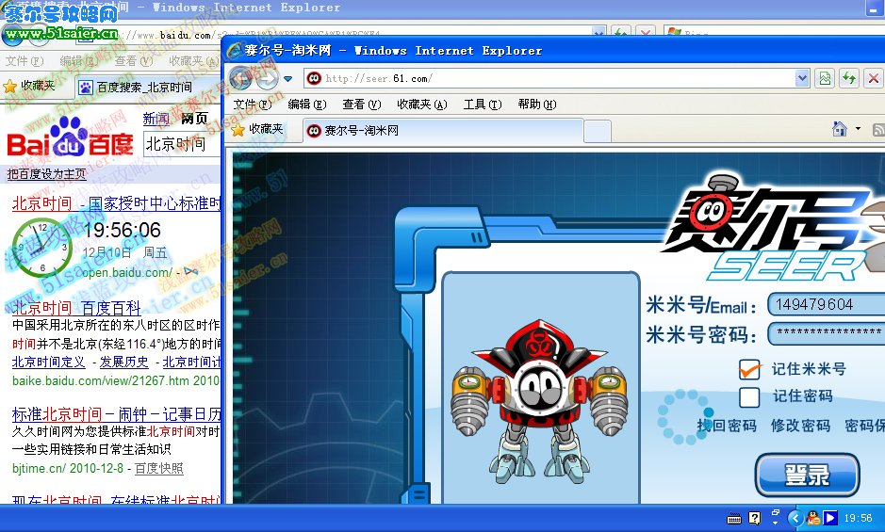The height and width of the screenshot is (532, 885).
Task: Open 帮助(H) menu in Seer window
Action: tap(537, 105)
